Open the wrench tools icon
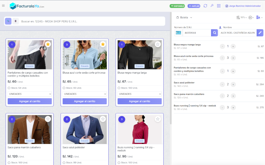 pyautogui.click(x=212, y=6)
